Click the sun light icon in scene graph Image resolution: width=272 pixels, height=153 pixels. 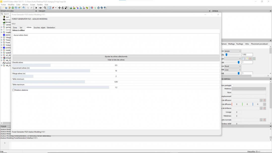click(4, 17)
